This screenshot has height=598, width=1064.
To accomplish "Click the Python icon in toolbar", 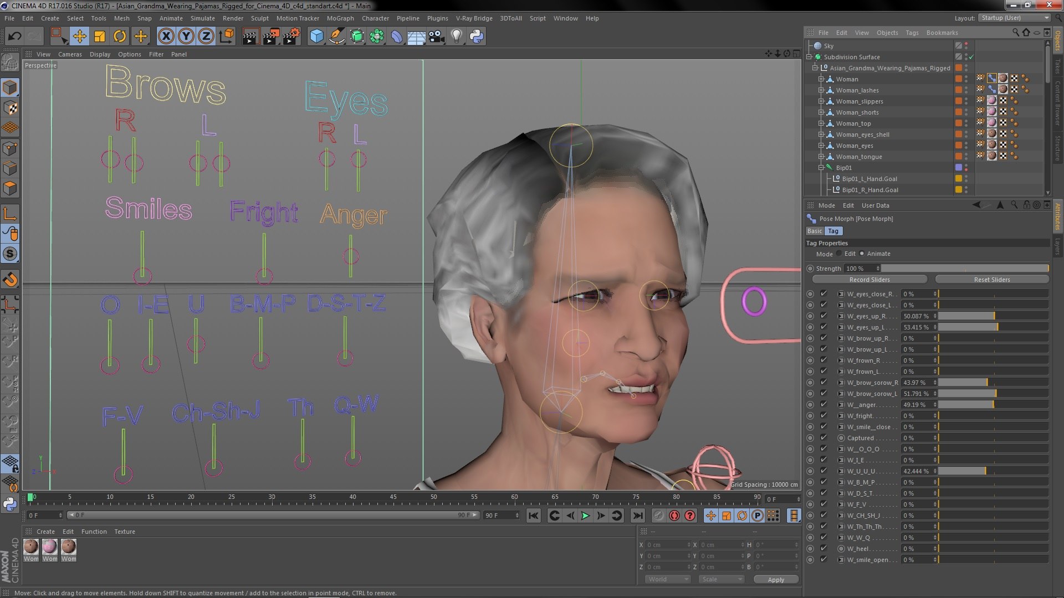I will [477, 37].
